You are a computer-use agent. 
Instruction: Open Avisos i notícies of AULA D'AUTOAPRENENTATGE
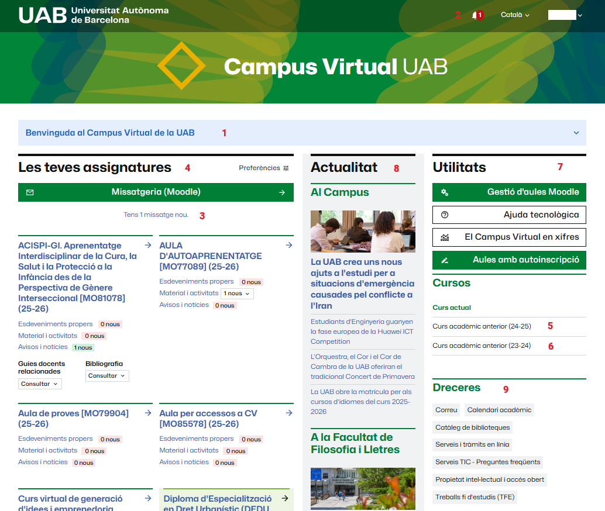[x=184, y=305]
